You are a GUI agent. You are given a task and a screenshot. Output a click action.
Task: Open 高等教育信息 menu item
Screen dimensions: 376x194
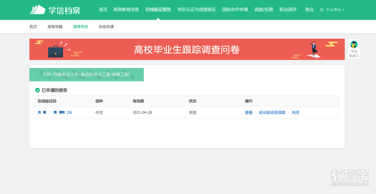pos(126,10)
